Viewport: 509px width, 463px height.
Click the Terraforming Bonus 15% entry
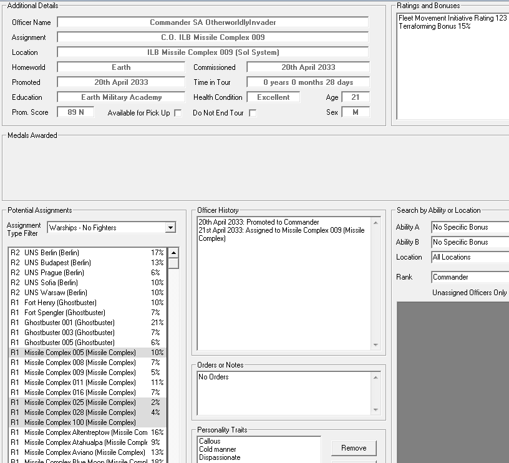[435, 26]
